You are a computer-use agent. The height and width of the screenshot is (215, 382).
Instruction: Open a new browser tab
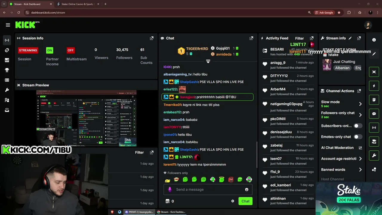coord(105,4)
